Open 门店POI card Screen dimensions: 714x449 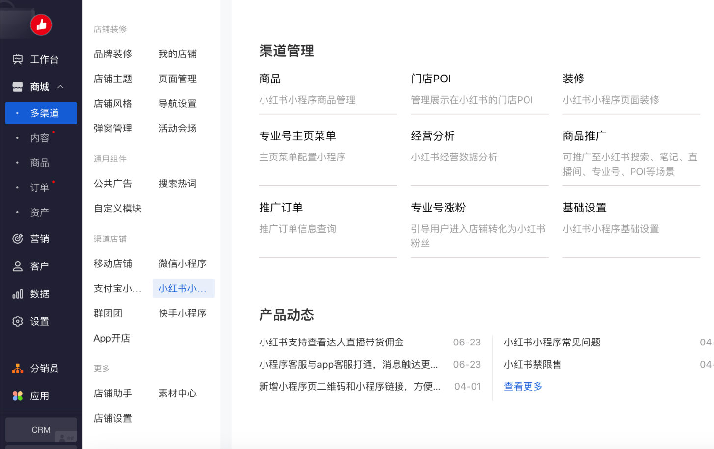pyautogui.click(x=479, y=89)
